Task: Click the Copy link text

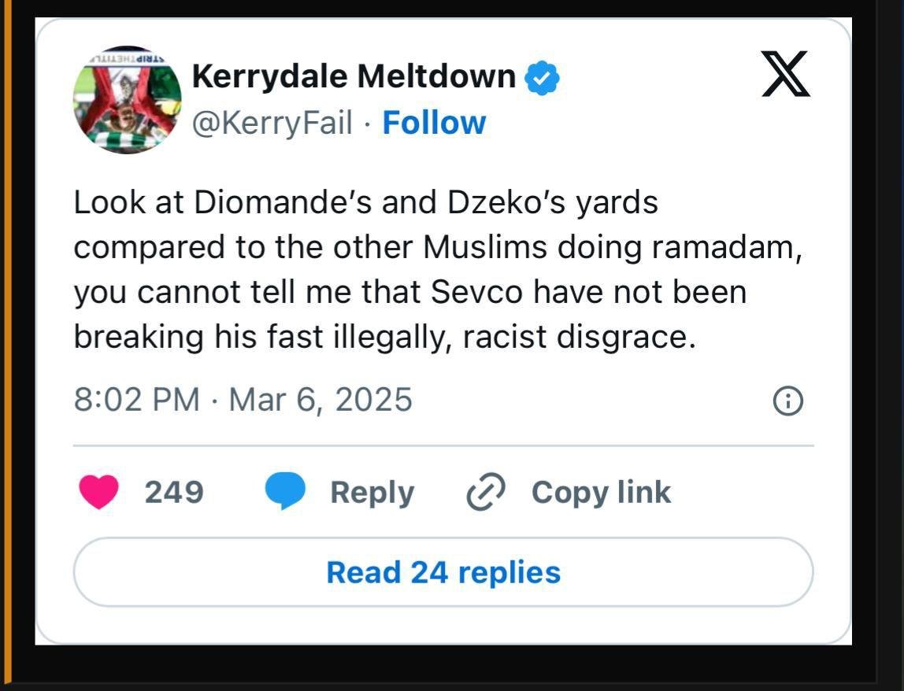Action: 601,493
